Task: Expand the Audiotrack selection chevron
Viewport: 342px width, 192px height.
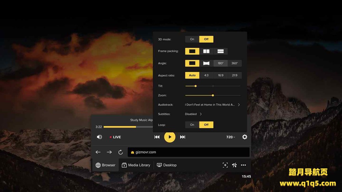Action: tap(239, 105)
